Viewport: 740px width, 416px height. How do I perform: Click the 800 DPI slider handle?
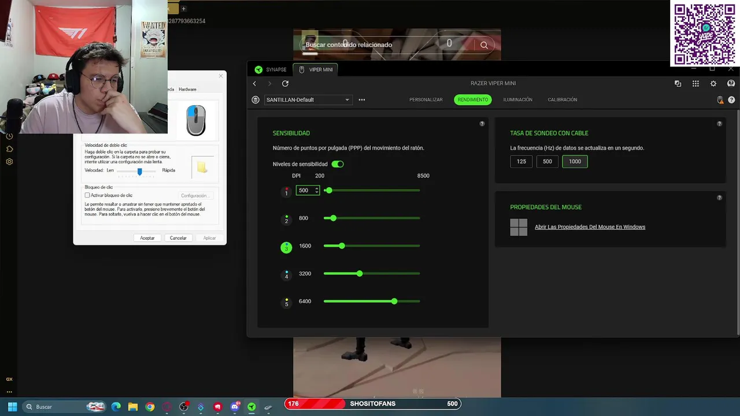[x=334, y=218]
